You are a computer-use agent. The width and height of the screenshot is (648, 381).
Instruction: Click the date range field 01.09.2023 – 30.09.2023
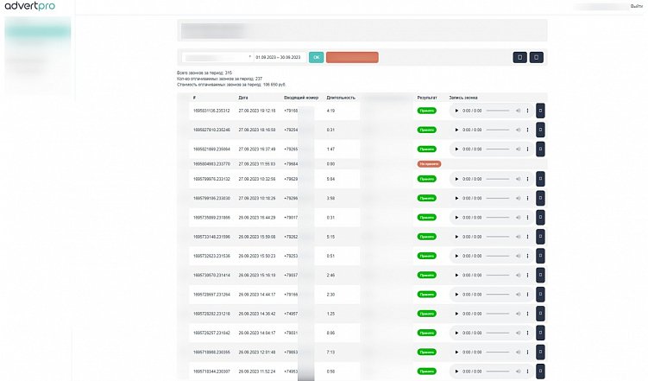[280, 58]
